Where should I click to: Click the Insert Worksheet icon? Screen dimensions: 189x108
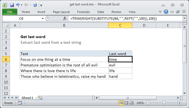(40, 98)
